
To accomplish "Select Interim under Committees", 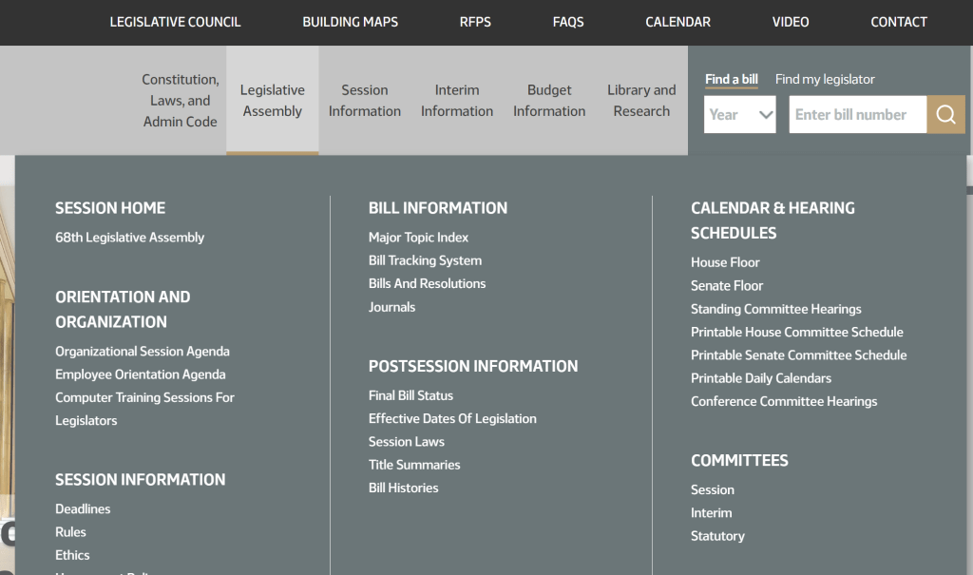I will pyautogui.click(x=711, y=513).
